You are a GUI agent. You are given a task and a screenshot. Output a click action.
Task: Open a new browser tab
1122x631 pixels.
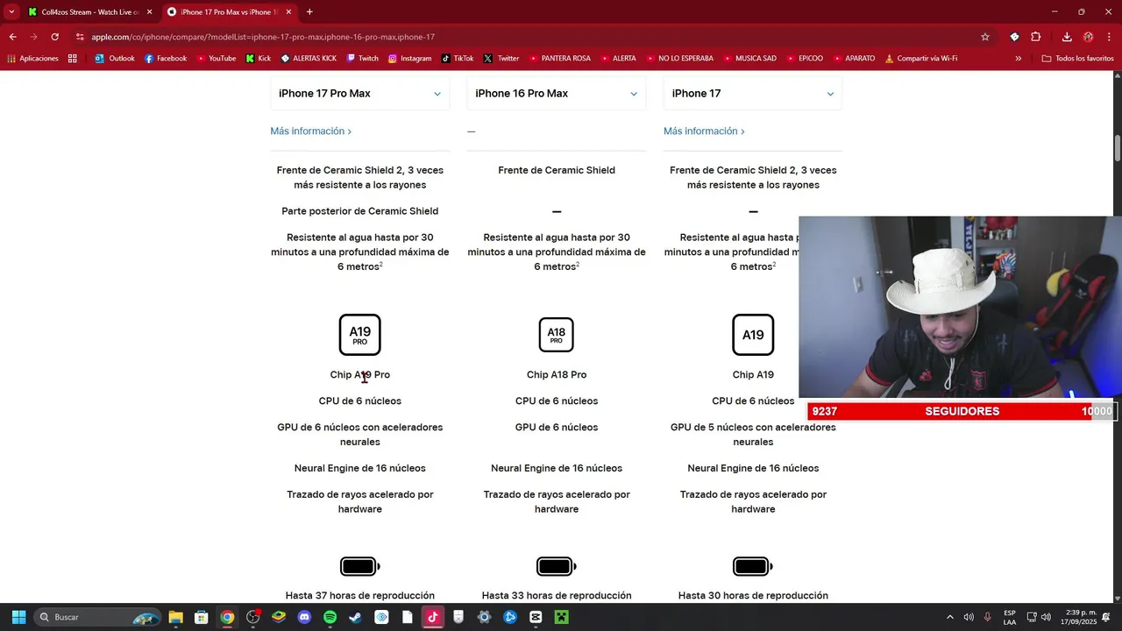309,12
